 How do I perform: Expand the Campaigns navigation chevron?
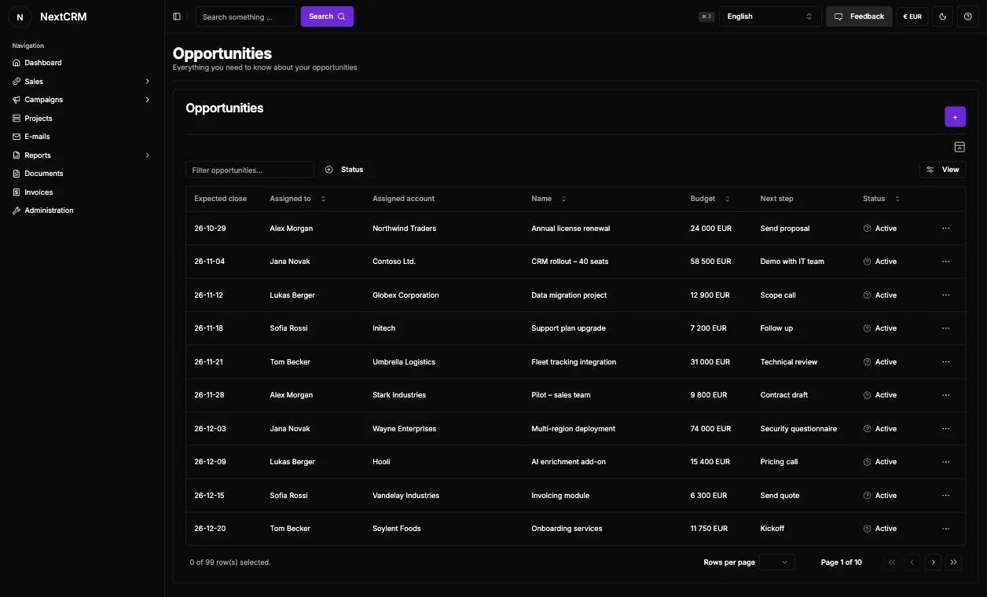(147, 100)
